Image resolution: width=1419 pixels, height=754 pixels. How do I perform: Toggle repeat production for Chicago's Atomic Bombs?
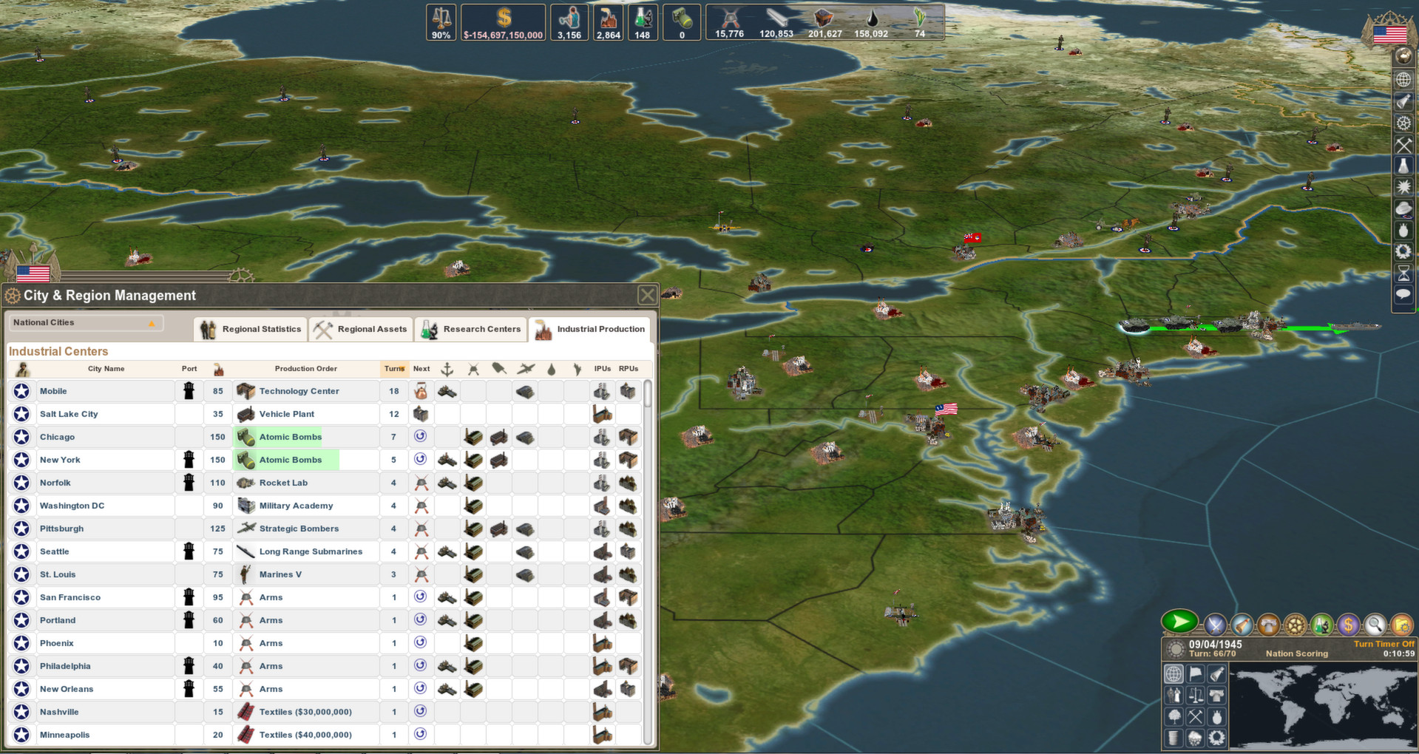tap(421, 437)
